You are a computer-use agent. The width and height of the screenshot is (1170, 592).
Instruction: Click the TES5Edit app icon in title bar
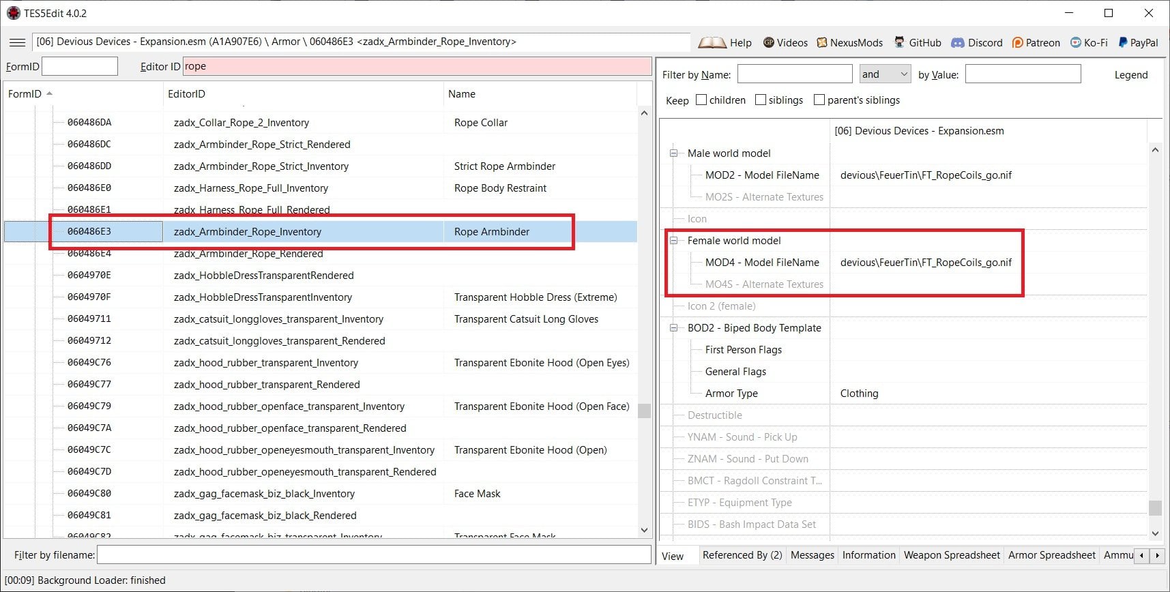[x=13, y=13]
